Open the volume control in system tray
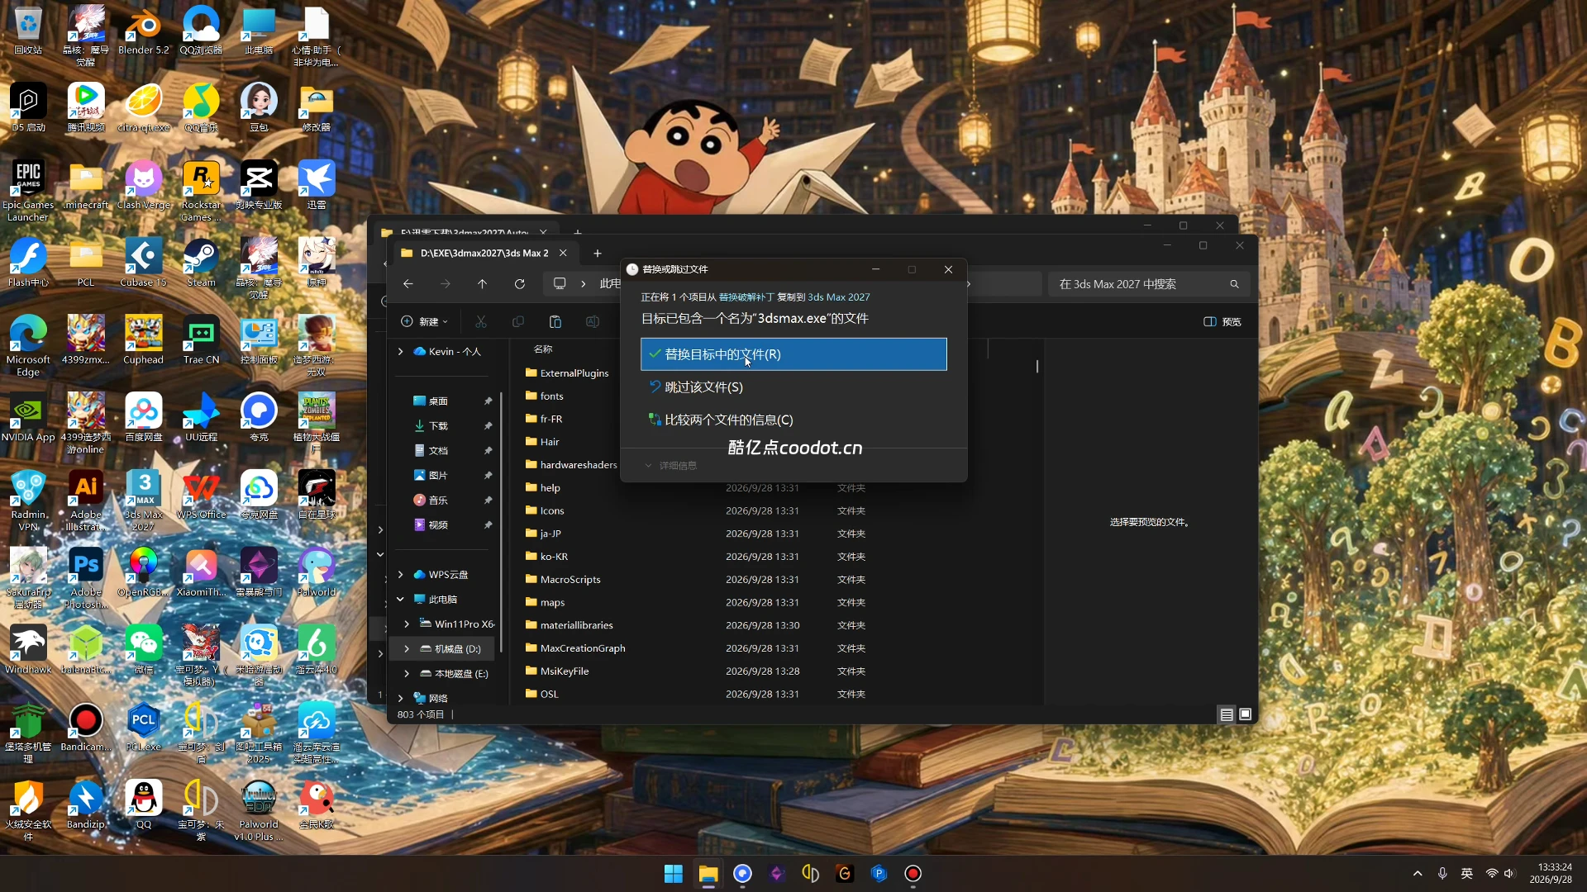The image size is (1587, 892). click(1510, 874)
